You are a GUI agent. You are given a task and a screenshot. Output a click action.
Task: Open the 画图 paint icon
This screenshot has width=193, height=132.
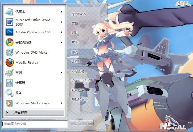[10, 73]
